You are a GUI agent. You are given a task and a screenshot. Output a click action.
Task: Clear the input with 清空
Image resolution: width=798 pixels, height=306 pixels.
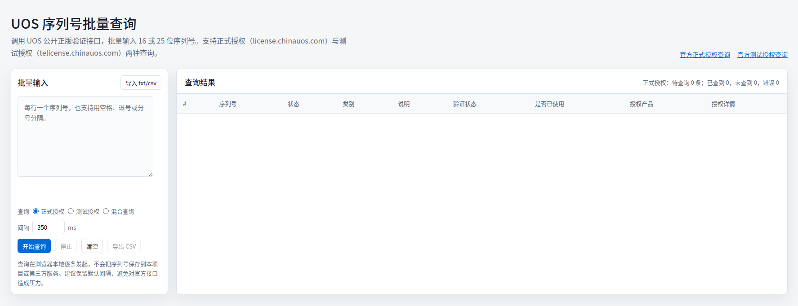pos(92,246)
